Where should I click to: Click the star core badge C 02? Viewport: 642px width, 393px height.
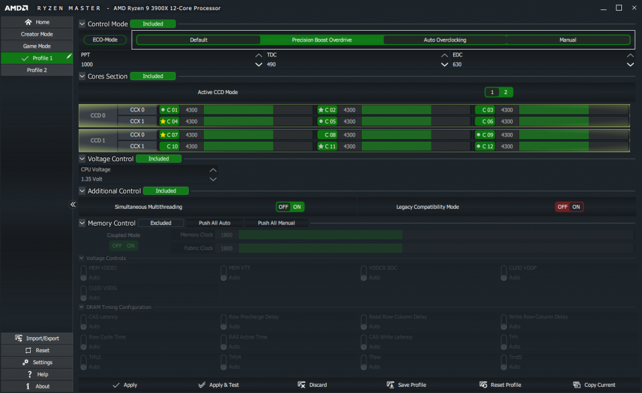(x=327, y=110)
